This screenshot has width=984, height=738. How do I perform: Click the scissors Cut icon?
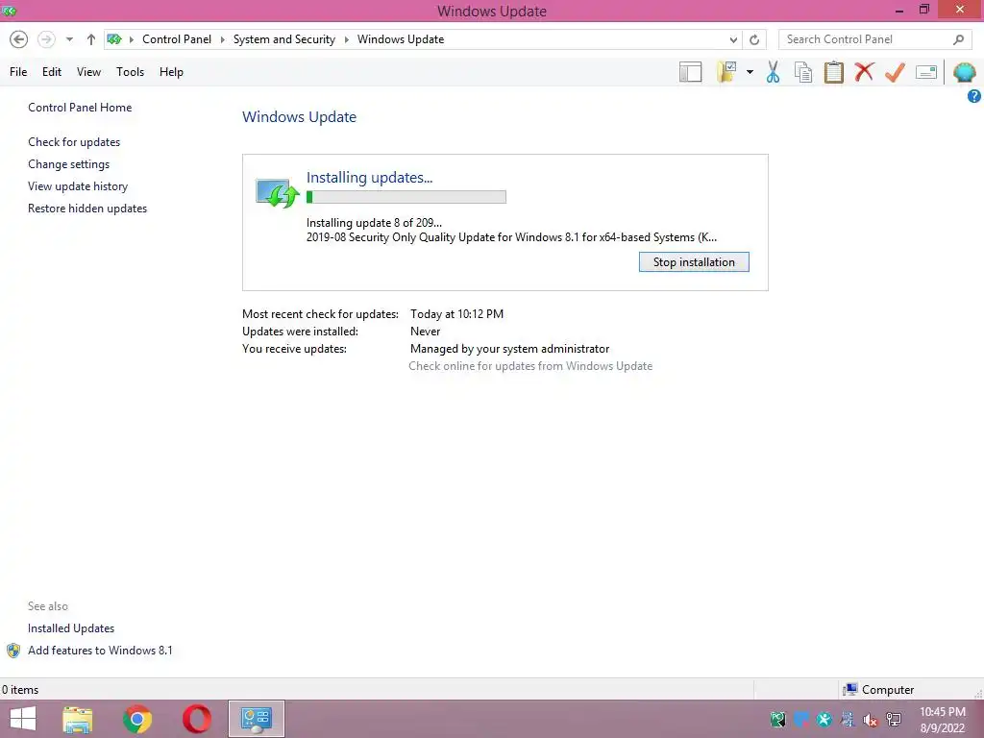774,72
